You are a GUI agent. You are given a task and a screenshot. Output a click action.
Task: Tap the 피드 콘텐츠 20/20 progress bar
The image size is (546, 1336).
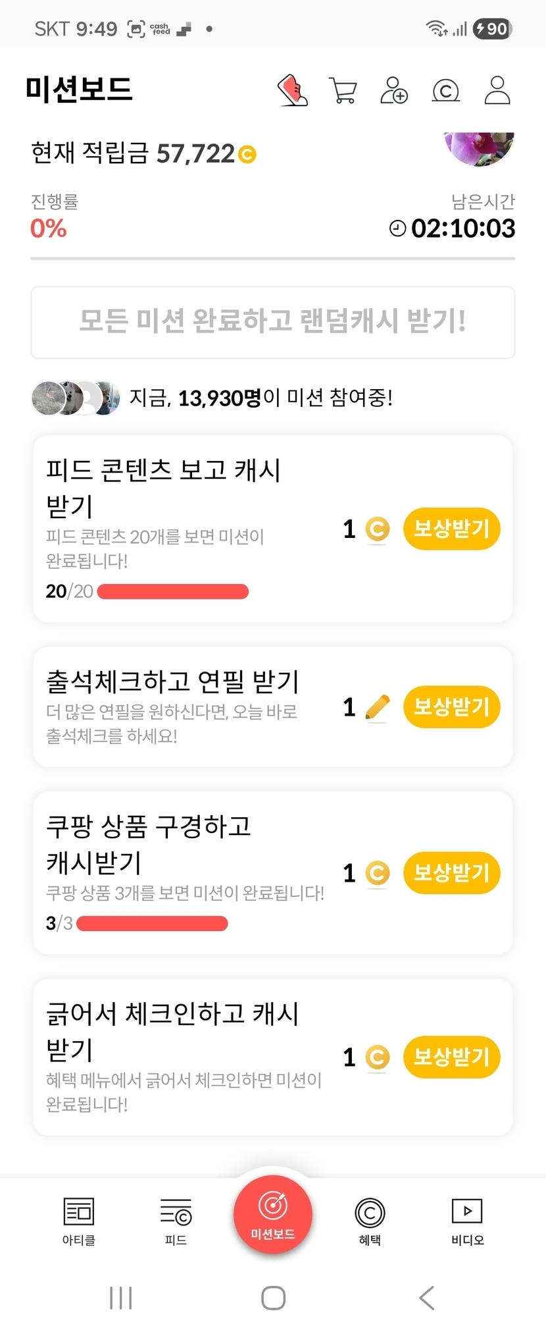173,591
